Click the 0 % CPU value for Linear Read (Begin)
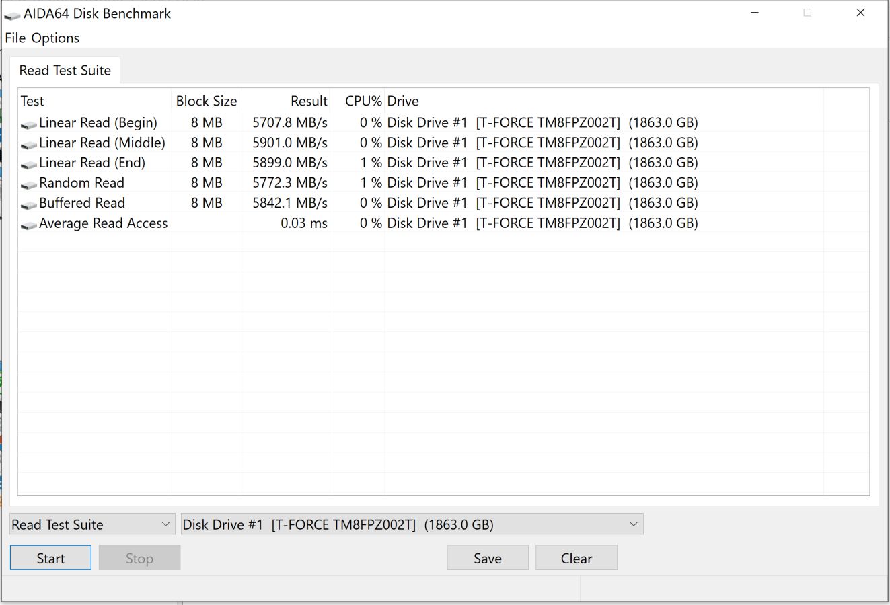Screen dimensions: 890x605 click(x=371, y=122)
